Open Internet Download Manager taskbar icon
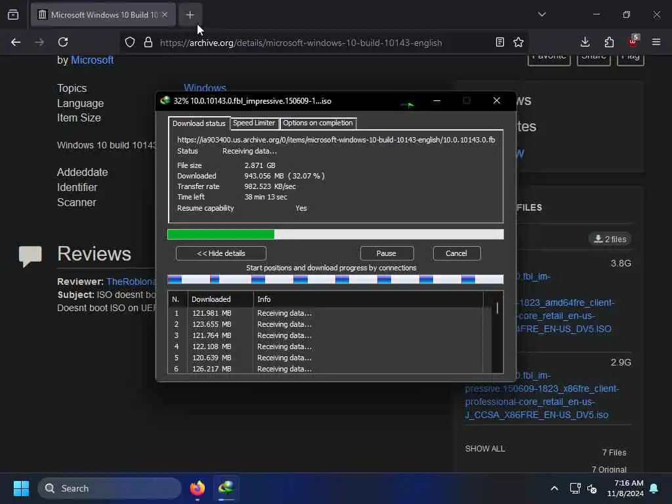 click(226, 488)
